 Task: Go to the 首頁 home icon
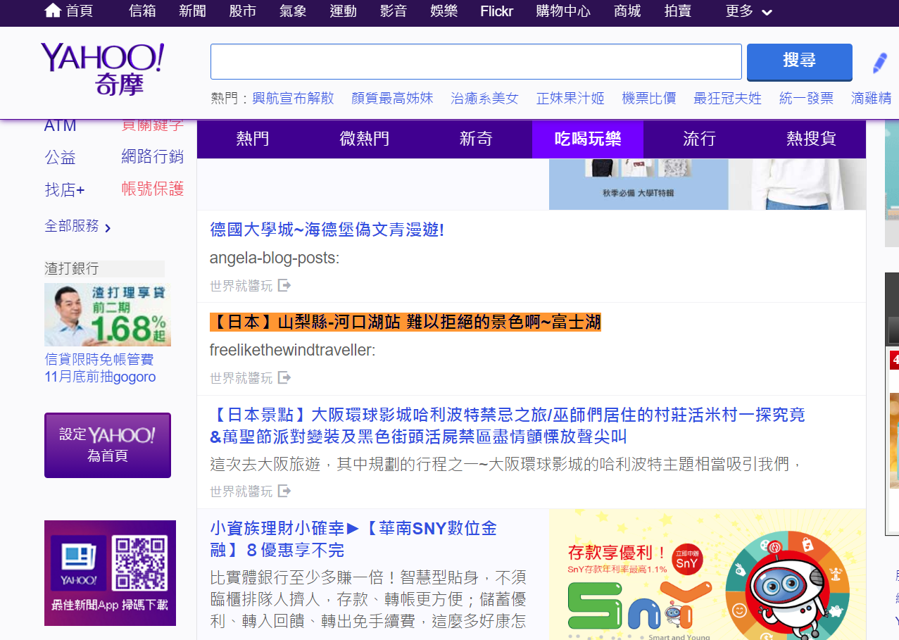[x=52, y=11]
